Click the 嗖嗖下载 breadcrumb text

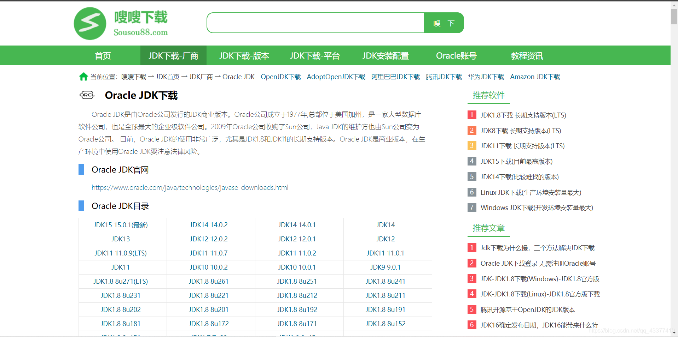pos(134,77)
